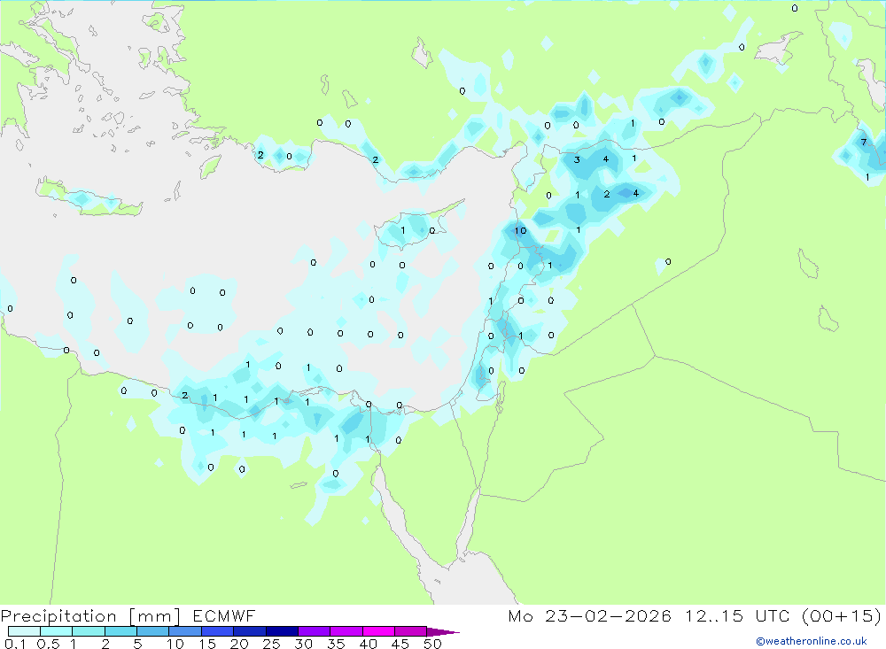
Task: Select the 10–15 mm blue legend swatch
Action: (x=185, y=631)
